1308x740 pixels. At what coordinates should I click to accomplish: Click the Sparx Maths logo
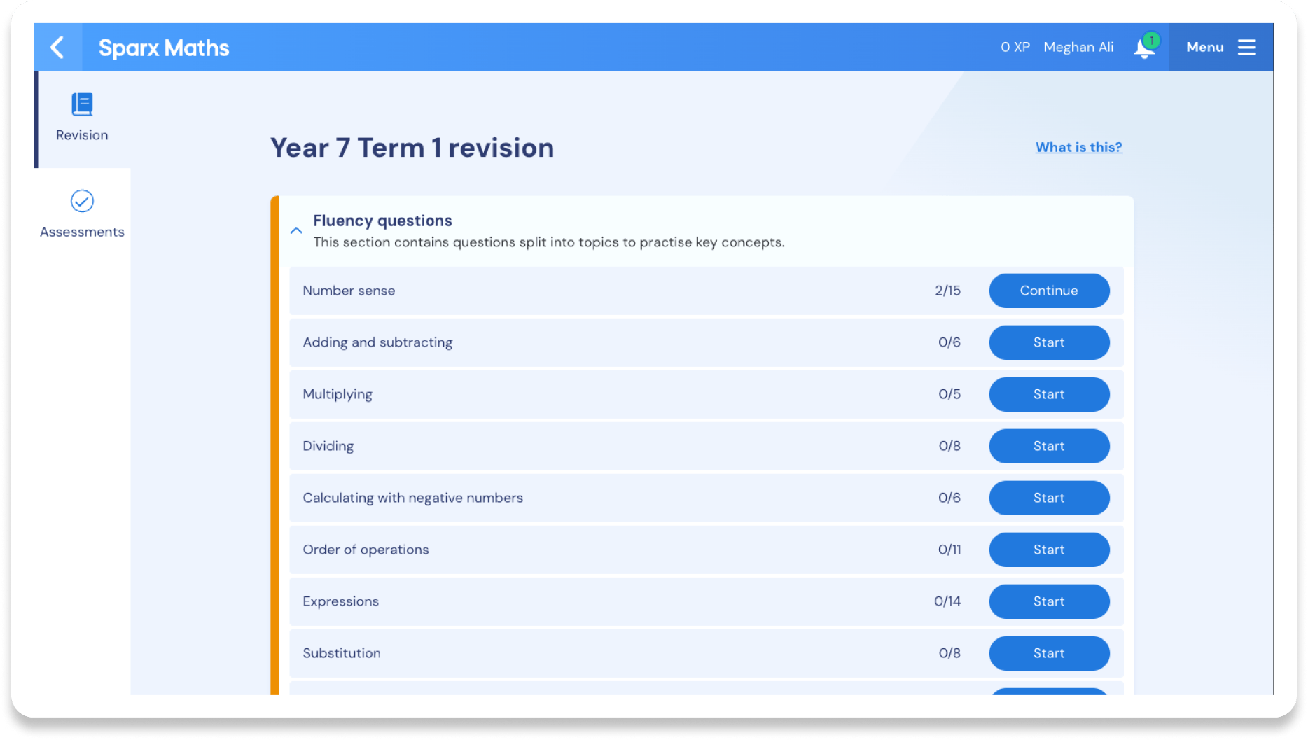click(164, 48)
